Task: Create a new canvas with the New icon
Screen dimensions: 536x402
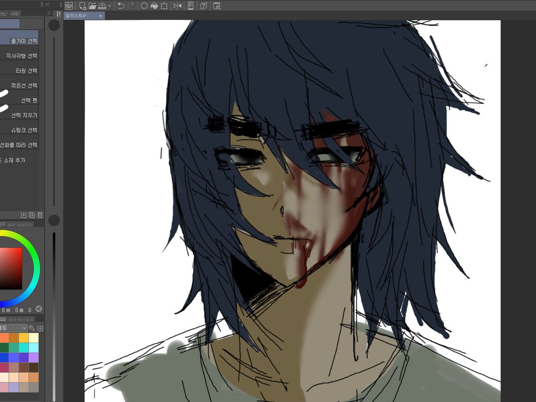Action: (83, 6)
